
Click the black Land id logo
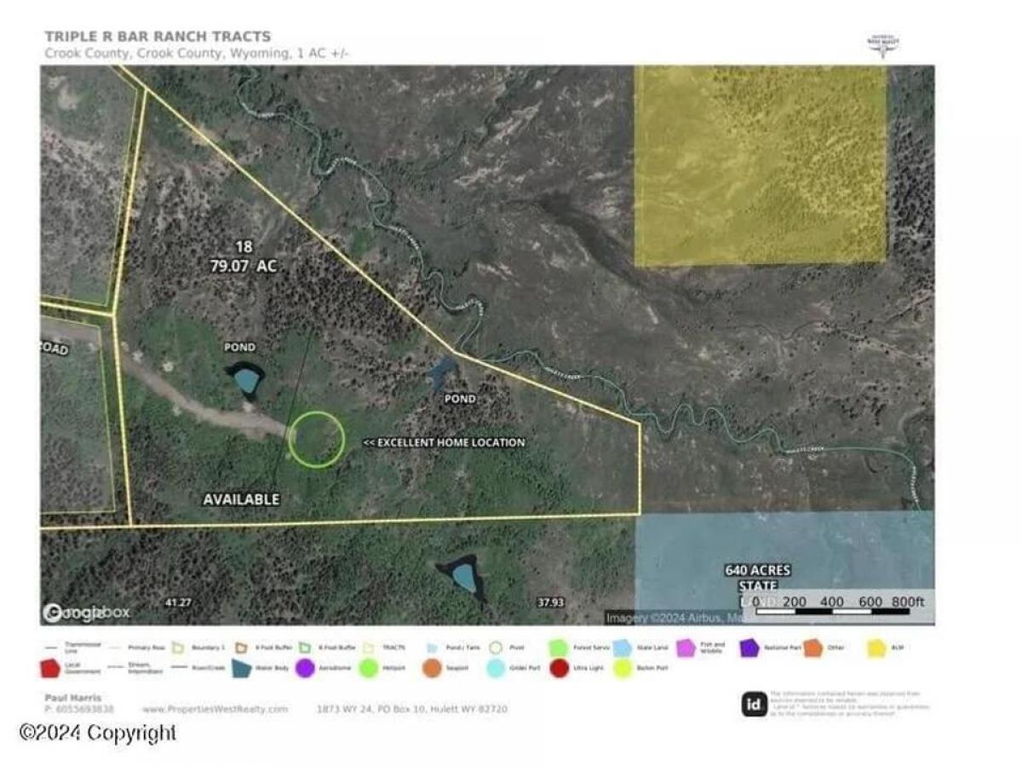click(x=754, y=704)
